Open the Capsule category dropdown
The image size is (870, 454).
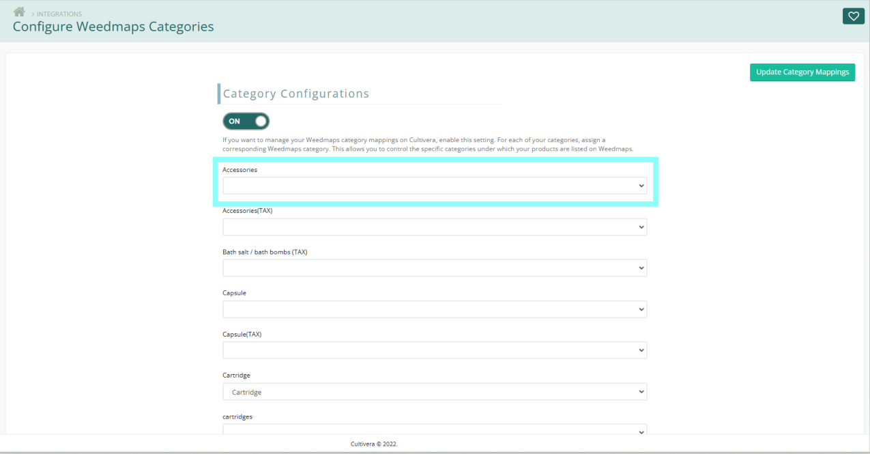[434, 309]
